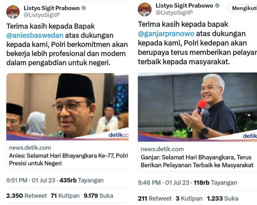The image size is (257, 205).
Task: Click the 9:46 PM timestamp
Action: pyautogui.click(x=163, y=182)
